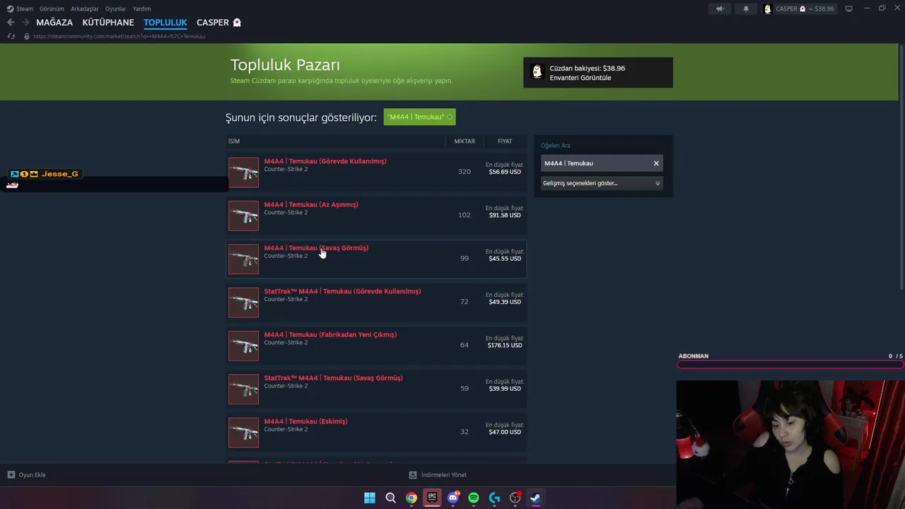The height and width of the screenshot is (509, 905).
Task: Open Spotify from the taskbar
Action: [474, 498]
